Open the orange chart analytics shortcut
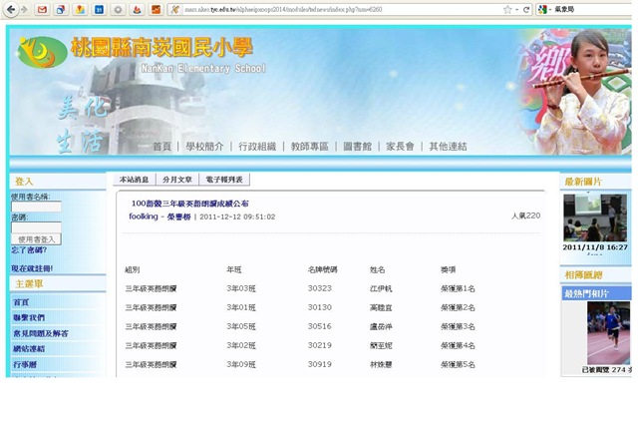 tap(156, 9)
